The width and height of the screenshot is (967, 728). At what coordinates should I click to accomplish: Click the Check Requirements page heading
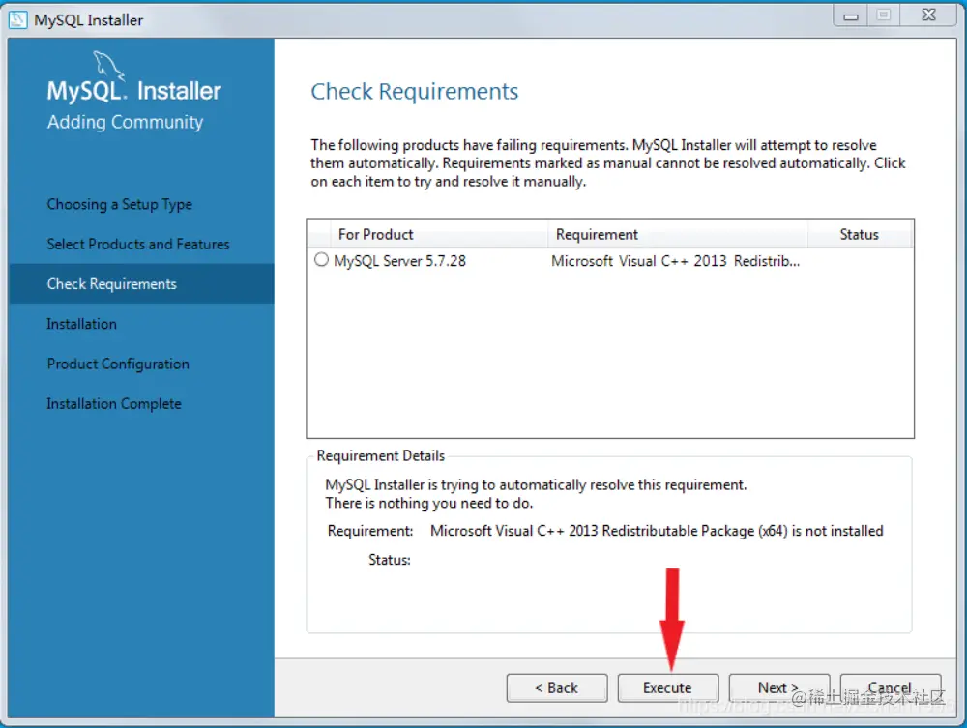415,92
